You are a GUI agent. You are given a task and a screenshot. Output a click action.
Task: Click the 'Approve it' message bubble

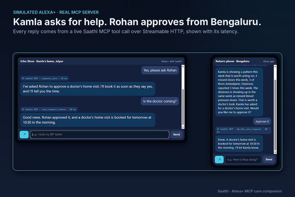coord(262,121)
